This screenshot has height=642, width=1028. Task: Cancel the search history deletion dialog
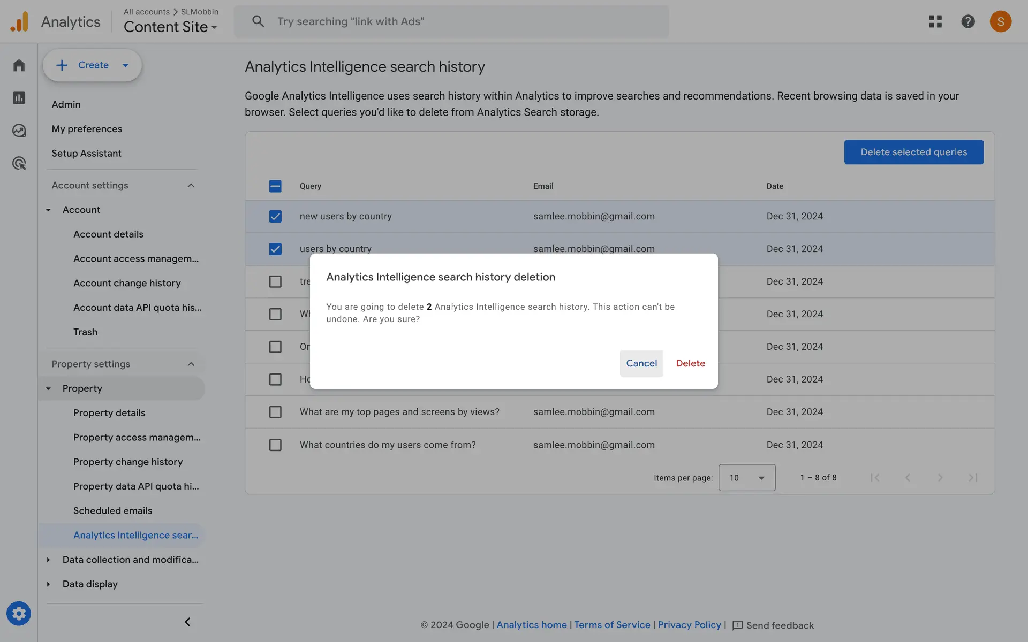pos(641,363)
